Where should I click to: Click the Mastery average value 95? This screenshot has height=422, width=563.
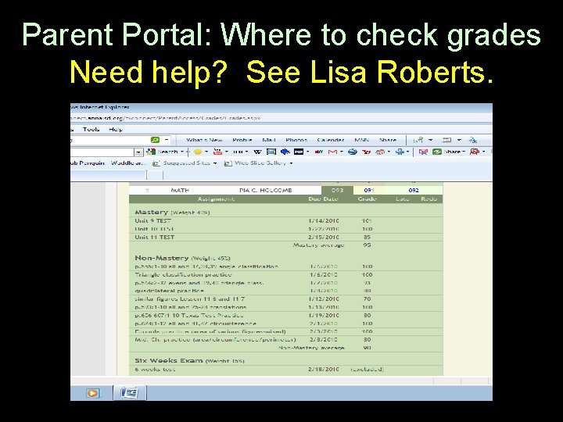[367, 245]
